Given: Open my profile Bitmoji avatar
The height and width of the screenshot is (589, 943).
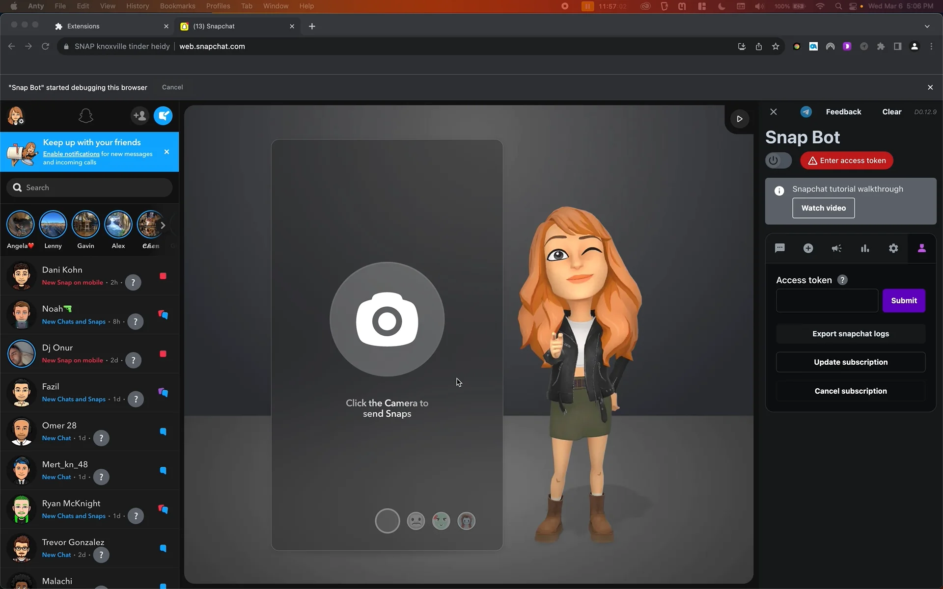Looking at the screenshot, I should tap(16, 116).
